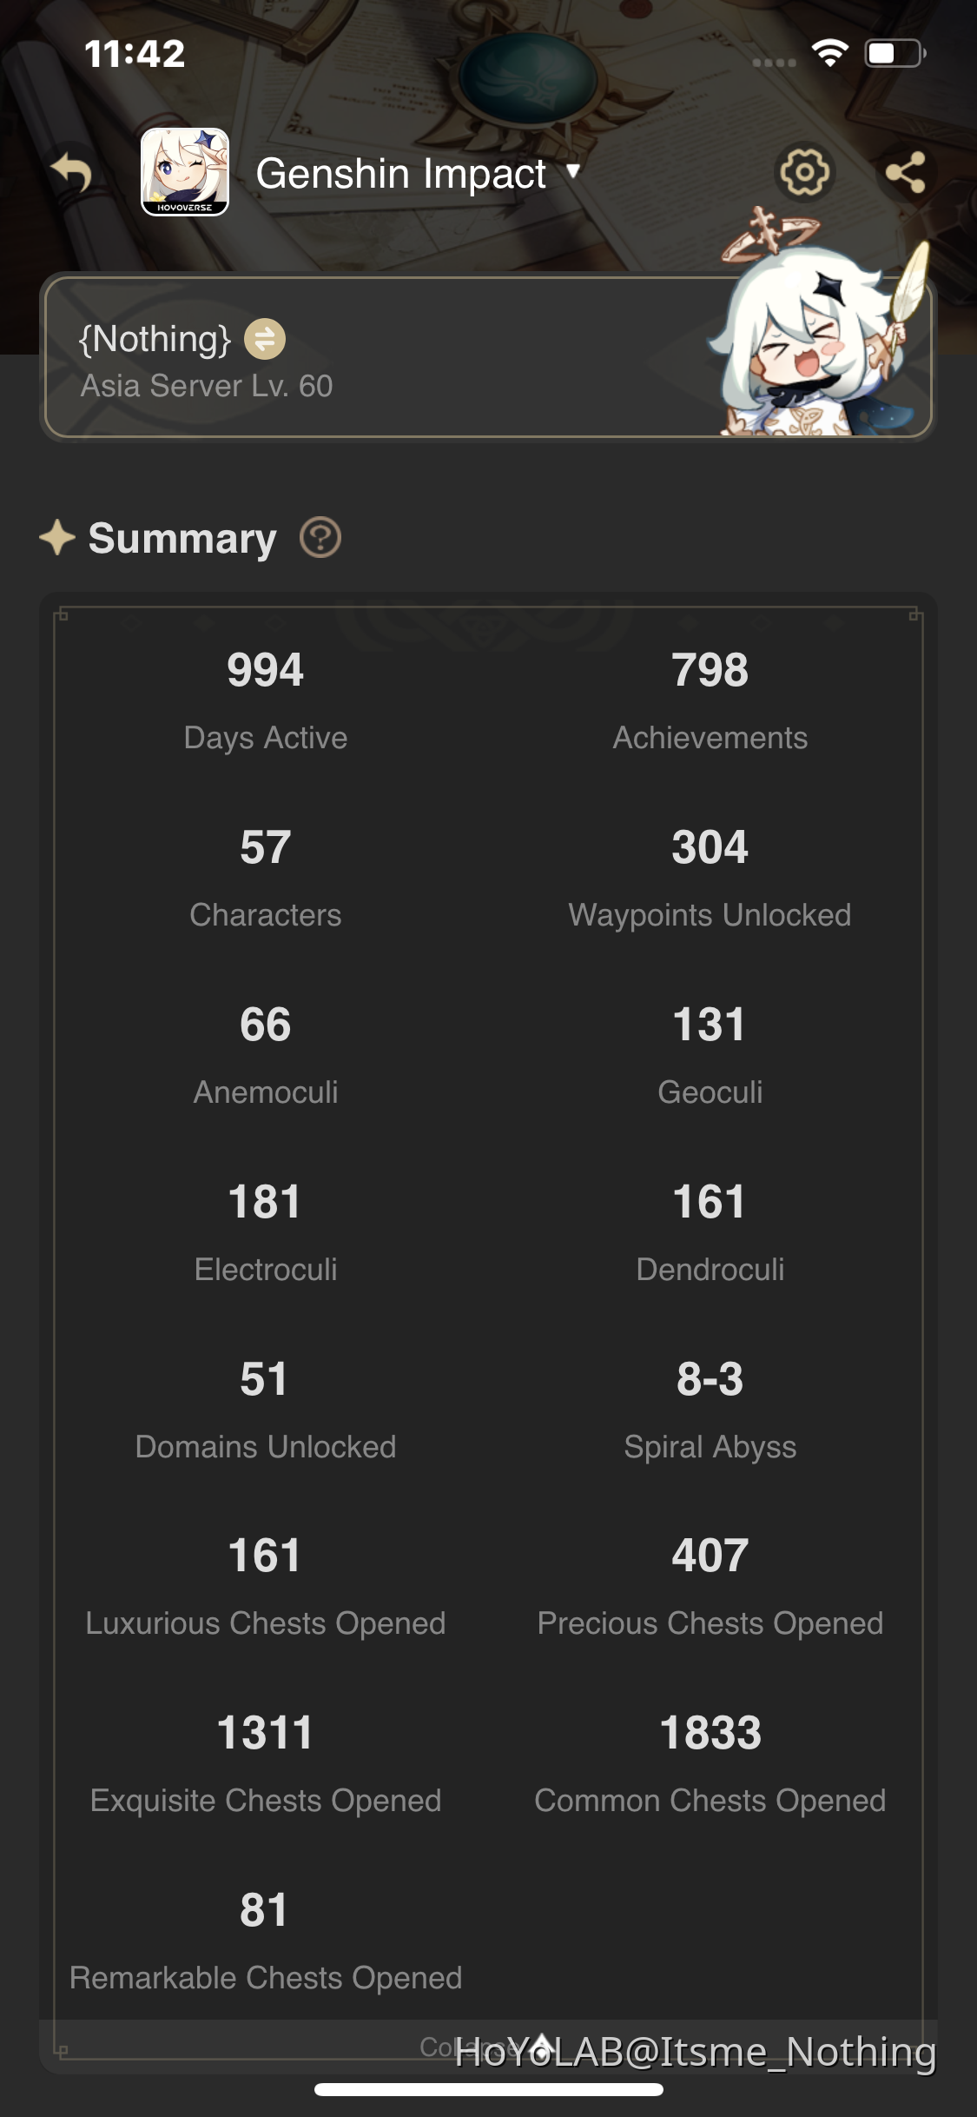977x2117 pixels.
Task: Open the {Nothing} profile card
Action: coord(347,356)
